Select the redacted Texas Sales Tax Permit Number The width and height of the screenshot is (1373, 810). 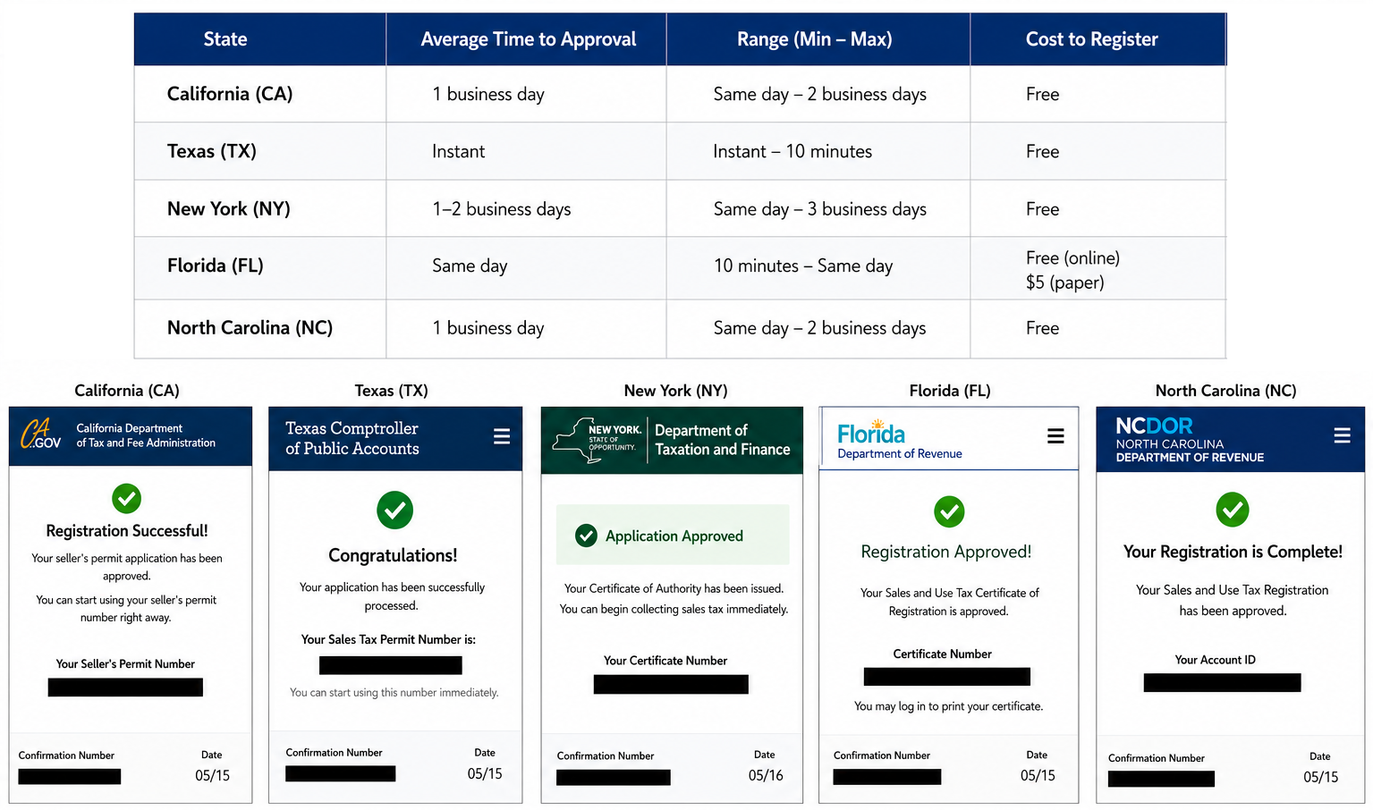391,665
